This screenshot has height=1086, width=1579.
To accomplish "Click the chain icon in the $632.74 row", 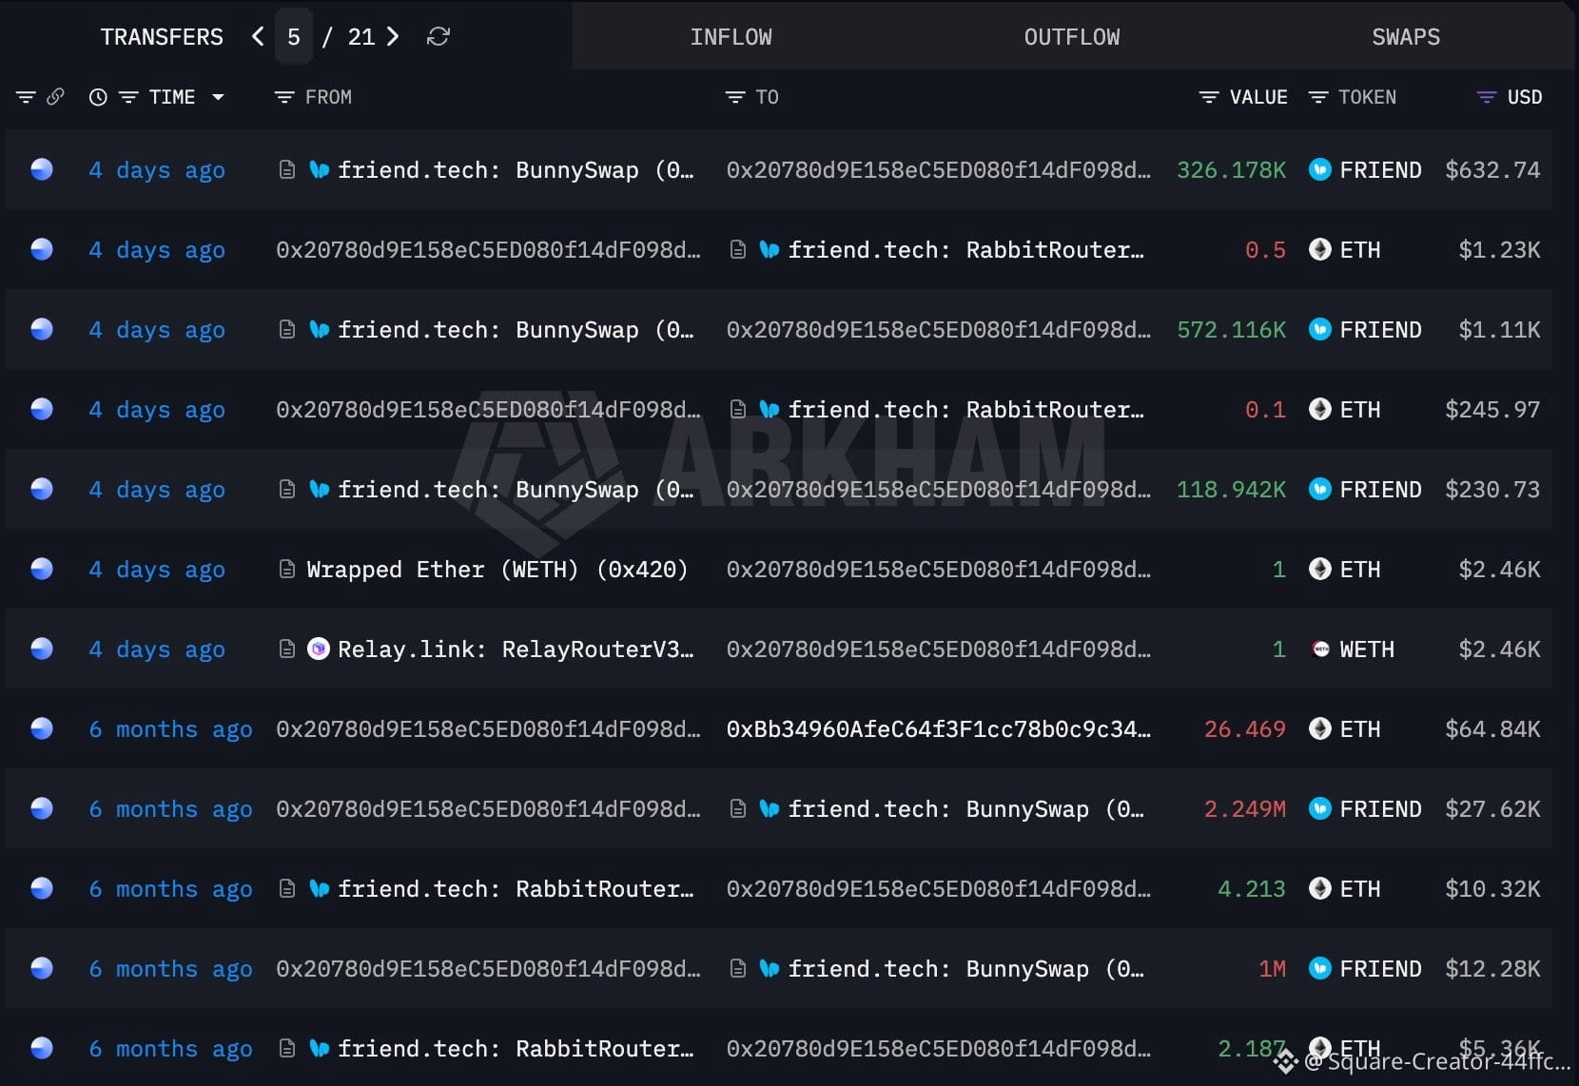I will coord(42,169).
